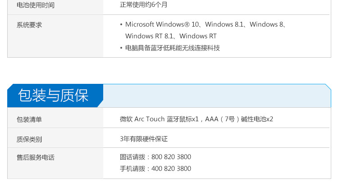Image resolution: width=338 pixels, height=192 pixels.
Task: Select the 正常使用约6个月 battery life value
Action: click(x=143, y=5)
